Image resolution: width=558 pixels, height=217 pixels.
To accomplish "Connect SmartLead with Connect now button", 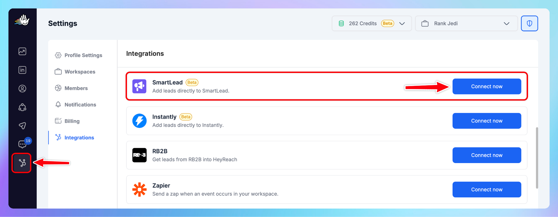I will point(487,86).
